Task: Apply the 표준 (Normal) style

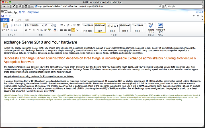Action: [100, 28]
